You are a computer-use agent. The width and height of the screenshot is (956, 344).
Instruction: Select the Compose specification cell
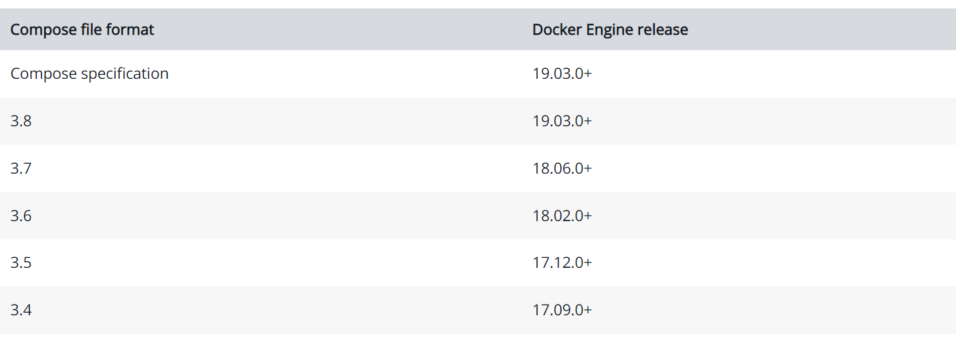point(90,73)
